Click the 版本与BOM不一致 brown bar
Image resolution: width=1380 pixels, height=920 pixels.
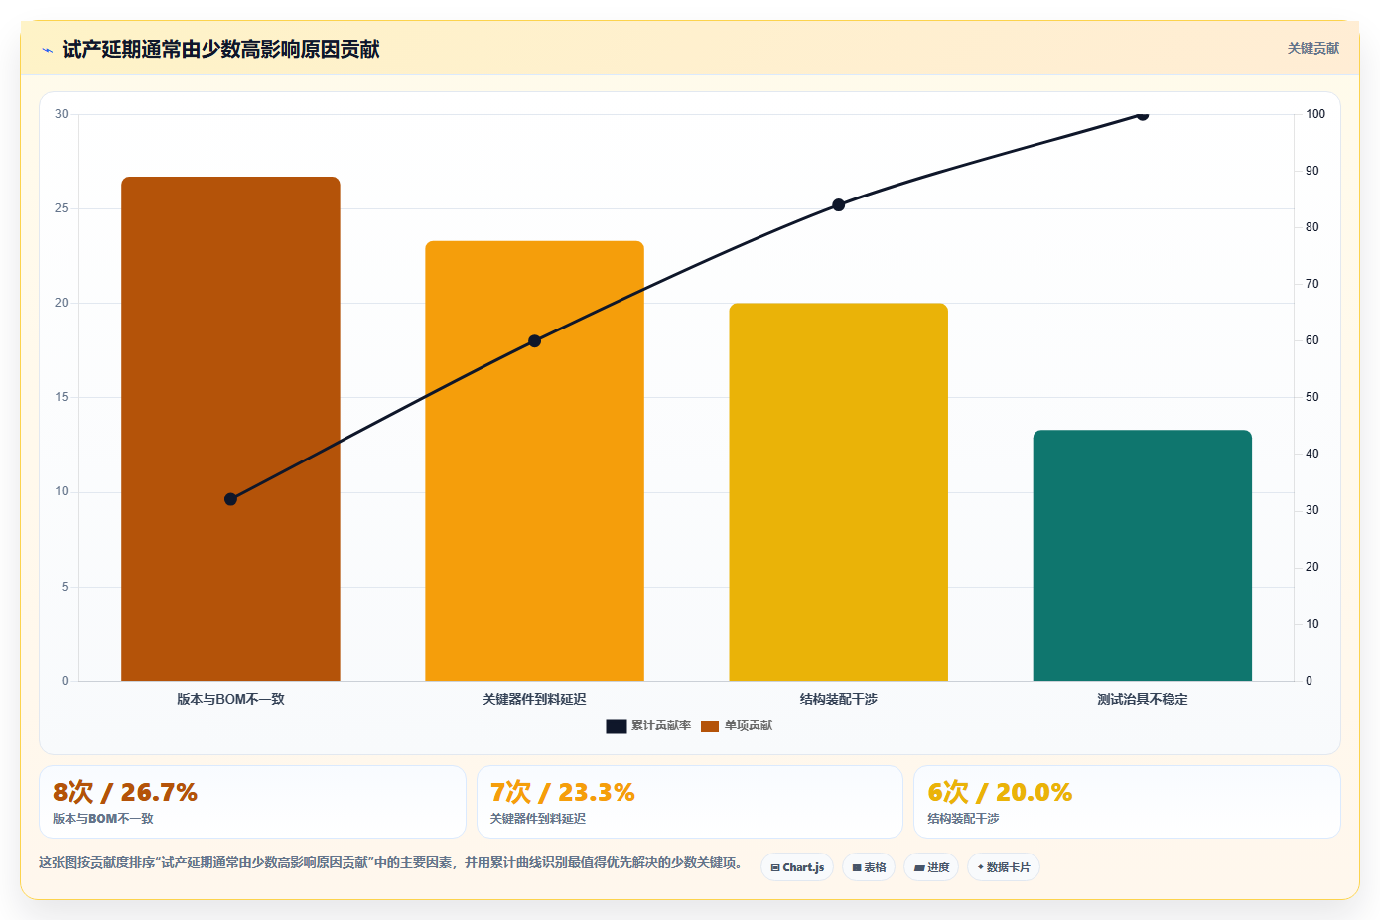pyautogui.click(x=230, y=429)
